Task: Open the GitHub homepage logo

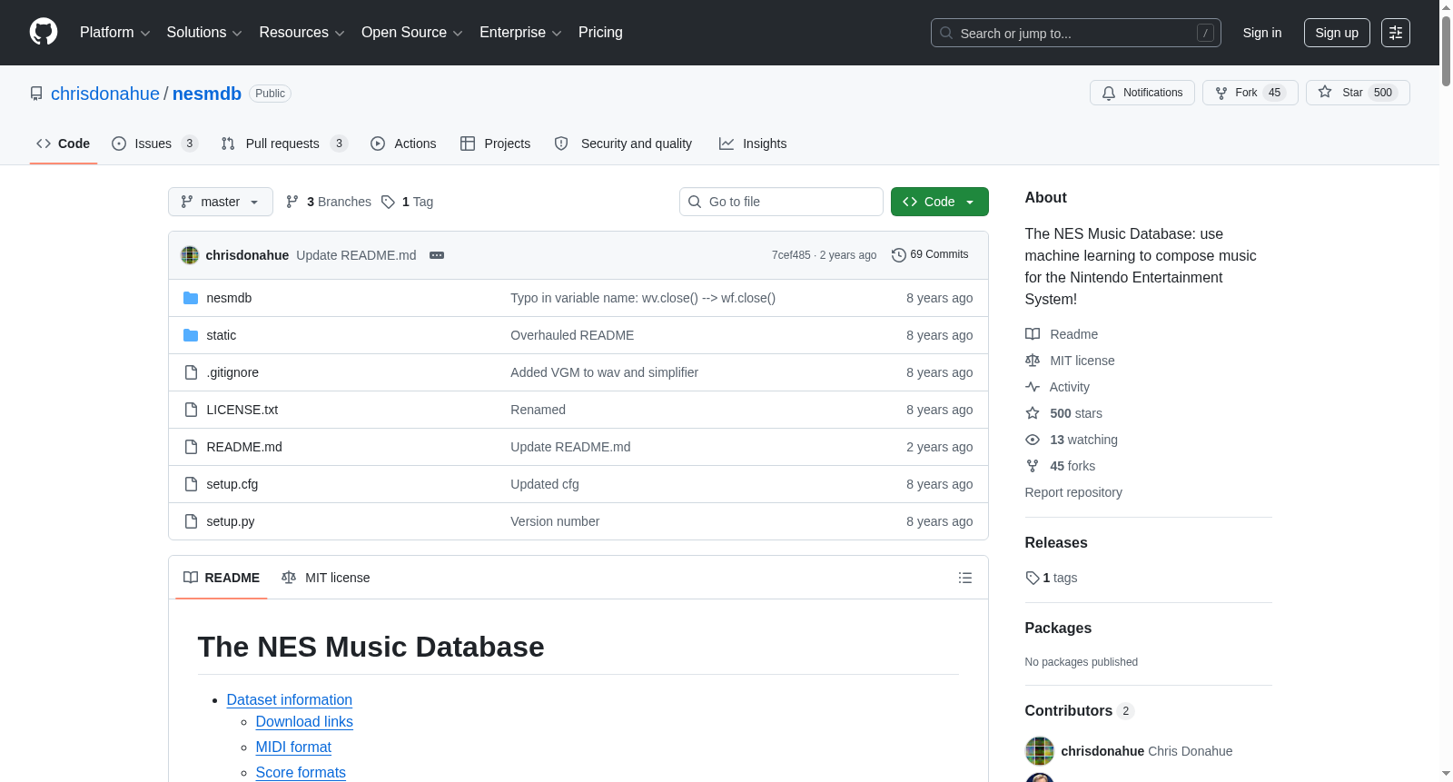Action: [44, 32]
